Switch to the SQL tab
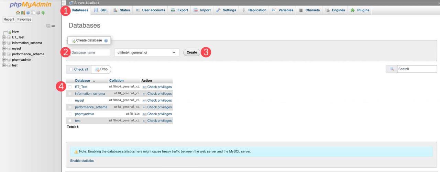 (x=101, y=10)
